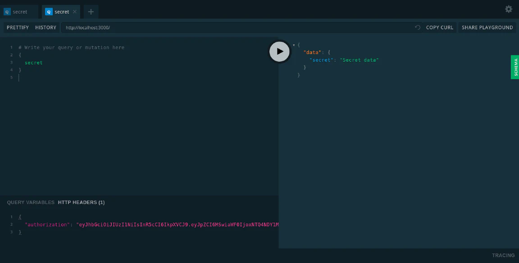Select the HTTP HEADERS (1) panel
Image resolution: width=519 pixels, height=263 pixels.
point(82,203)
